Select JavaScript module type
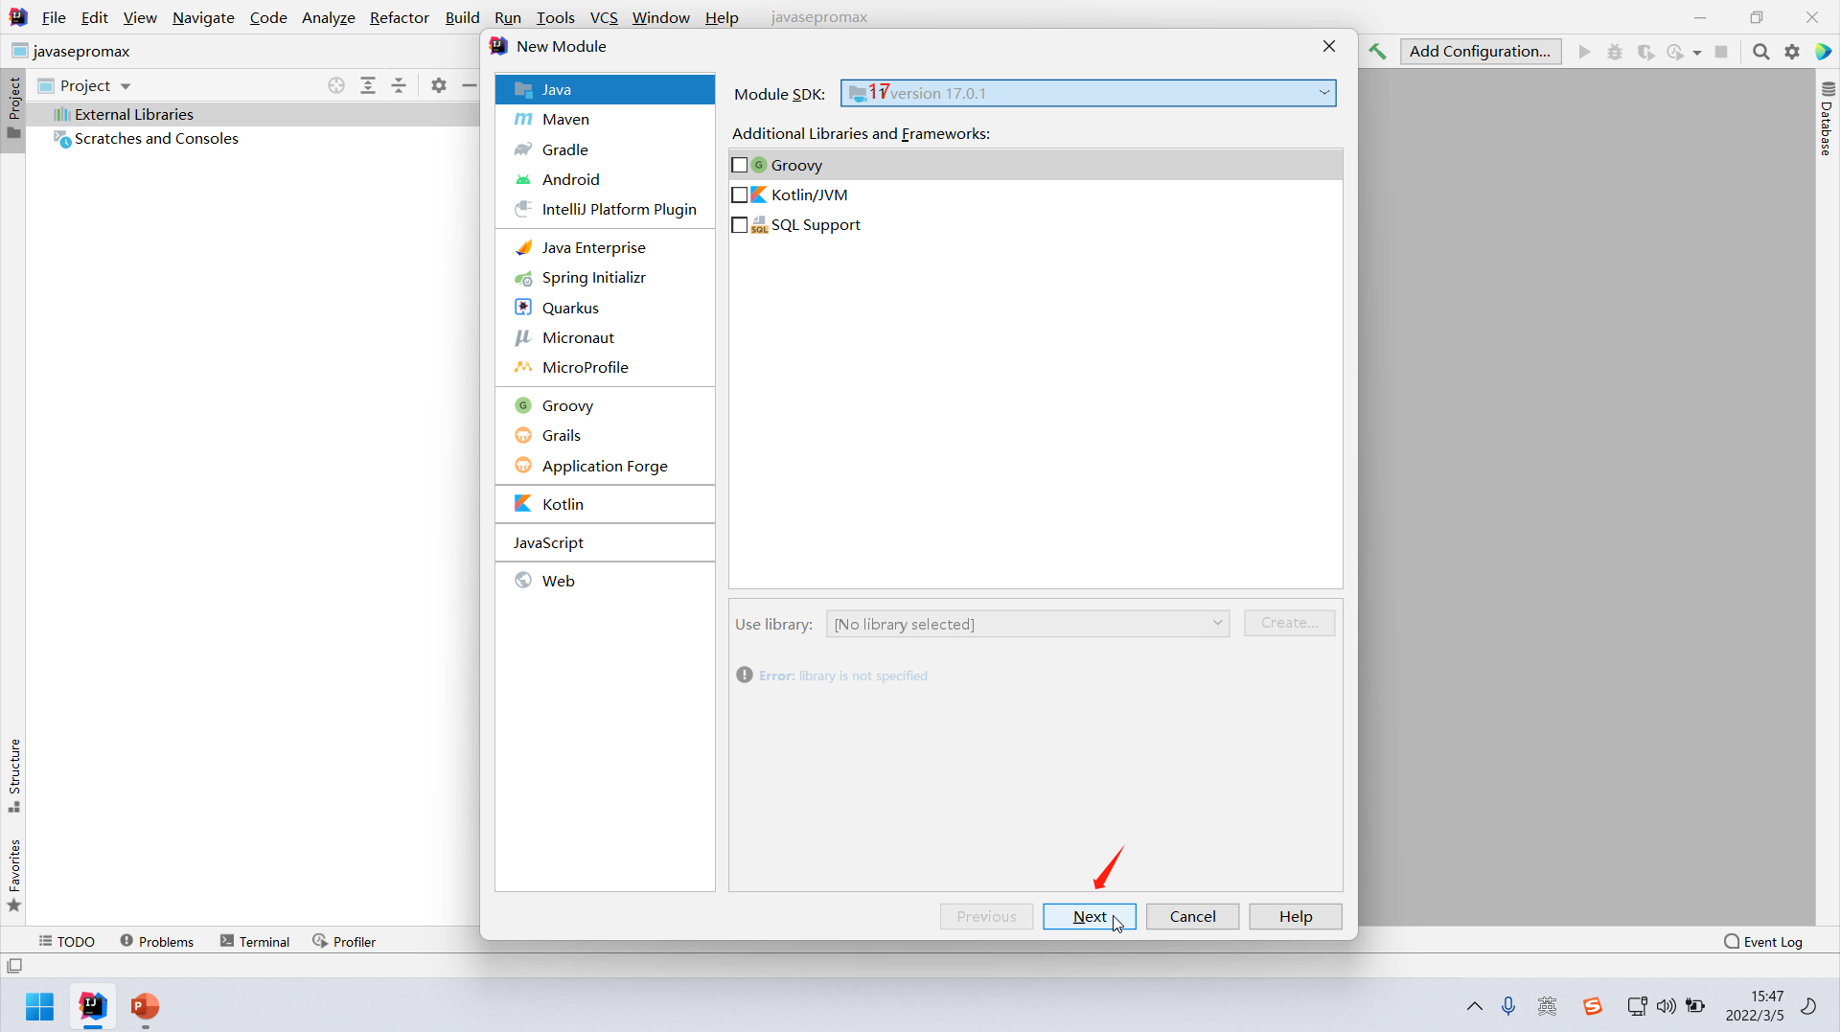The height and width of the screenshot is (1032, 1840). coord(605,542)
